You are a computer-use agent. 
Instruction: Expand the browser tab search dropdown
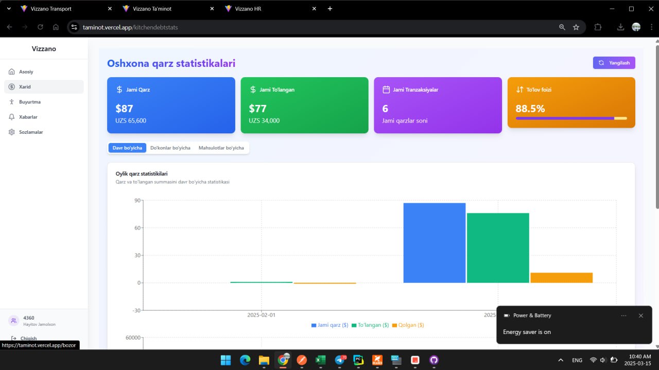9,9
